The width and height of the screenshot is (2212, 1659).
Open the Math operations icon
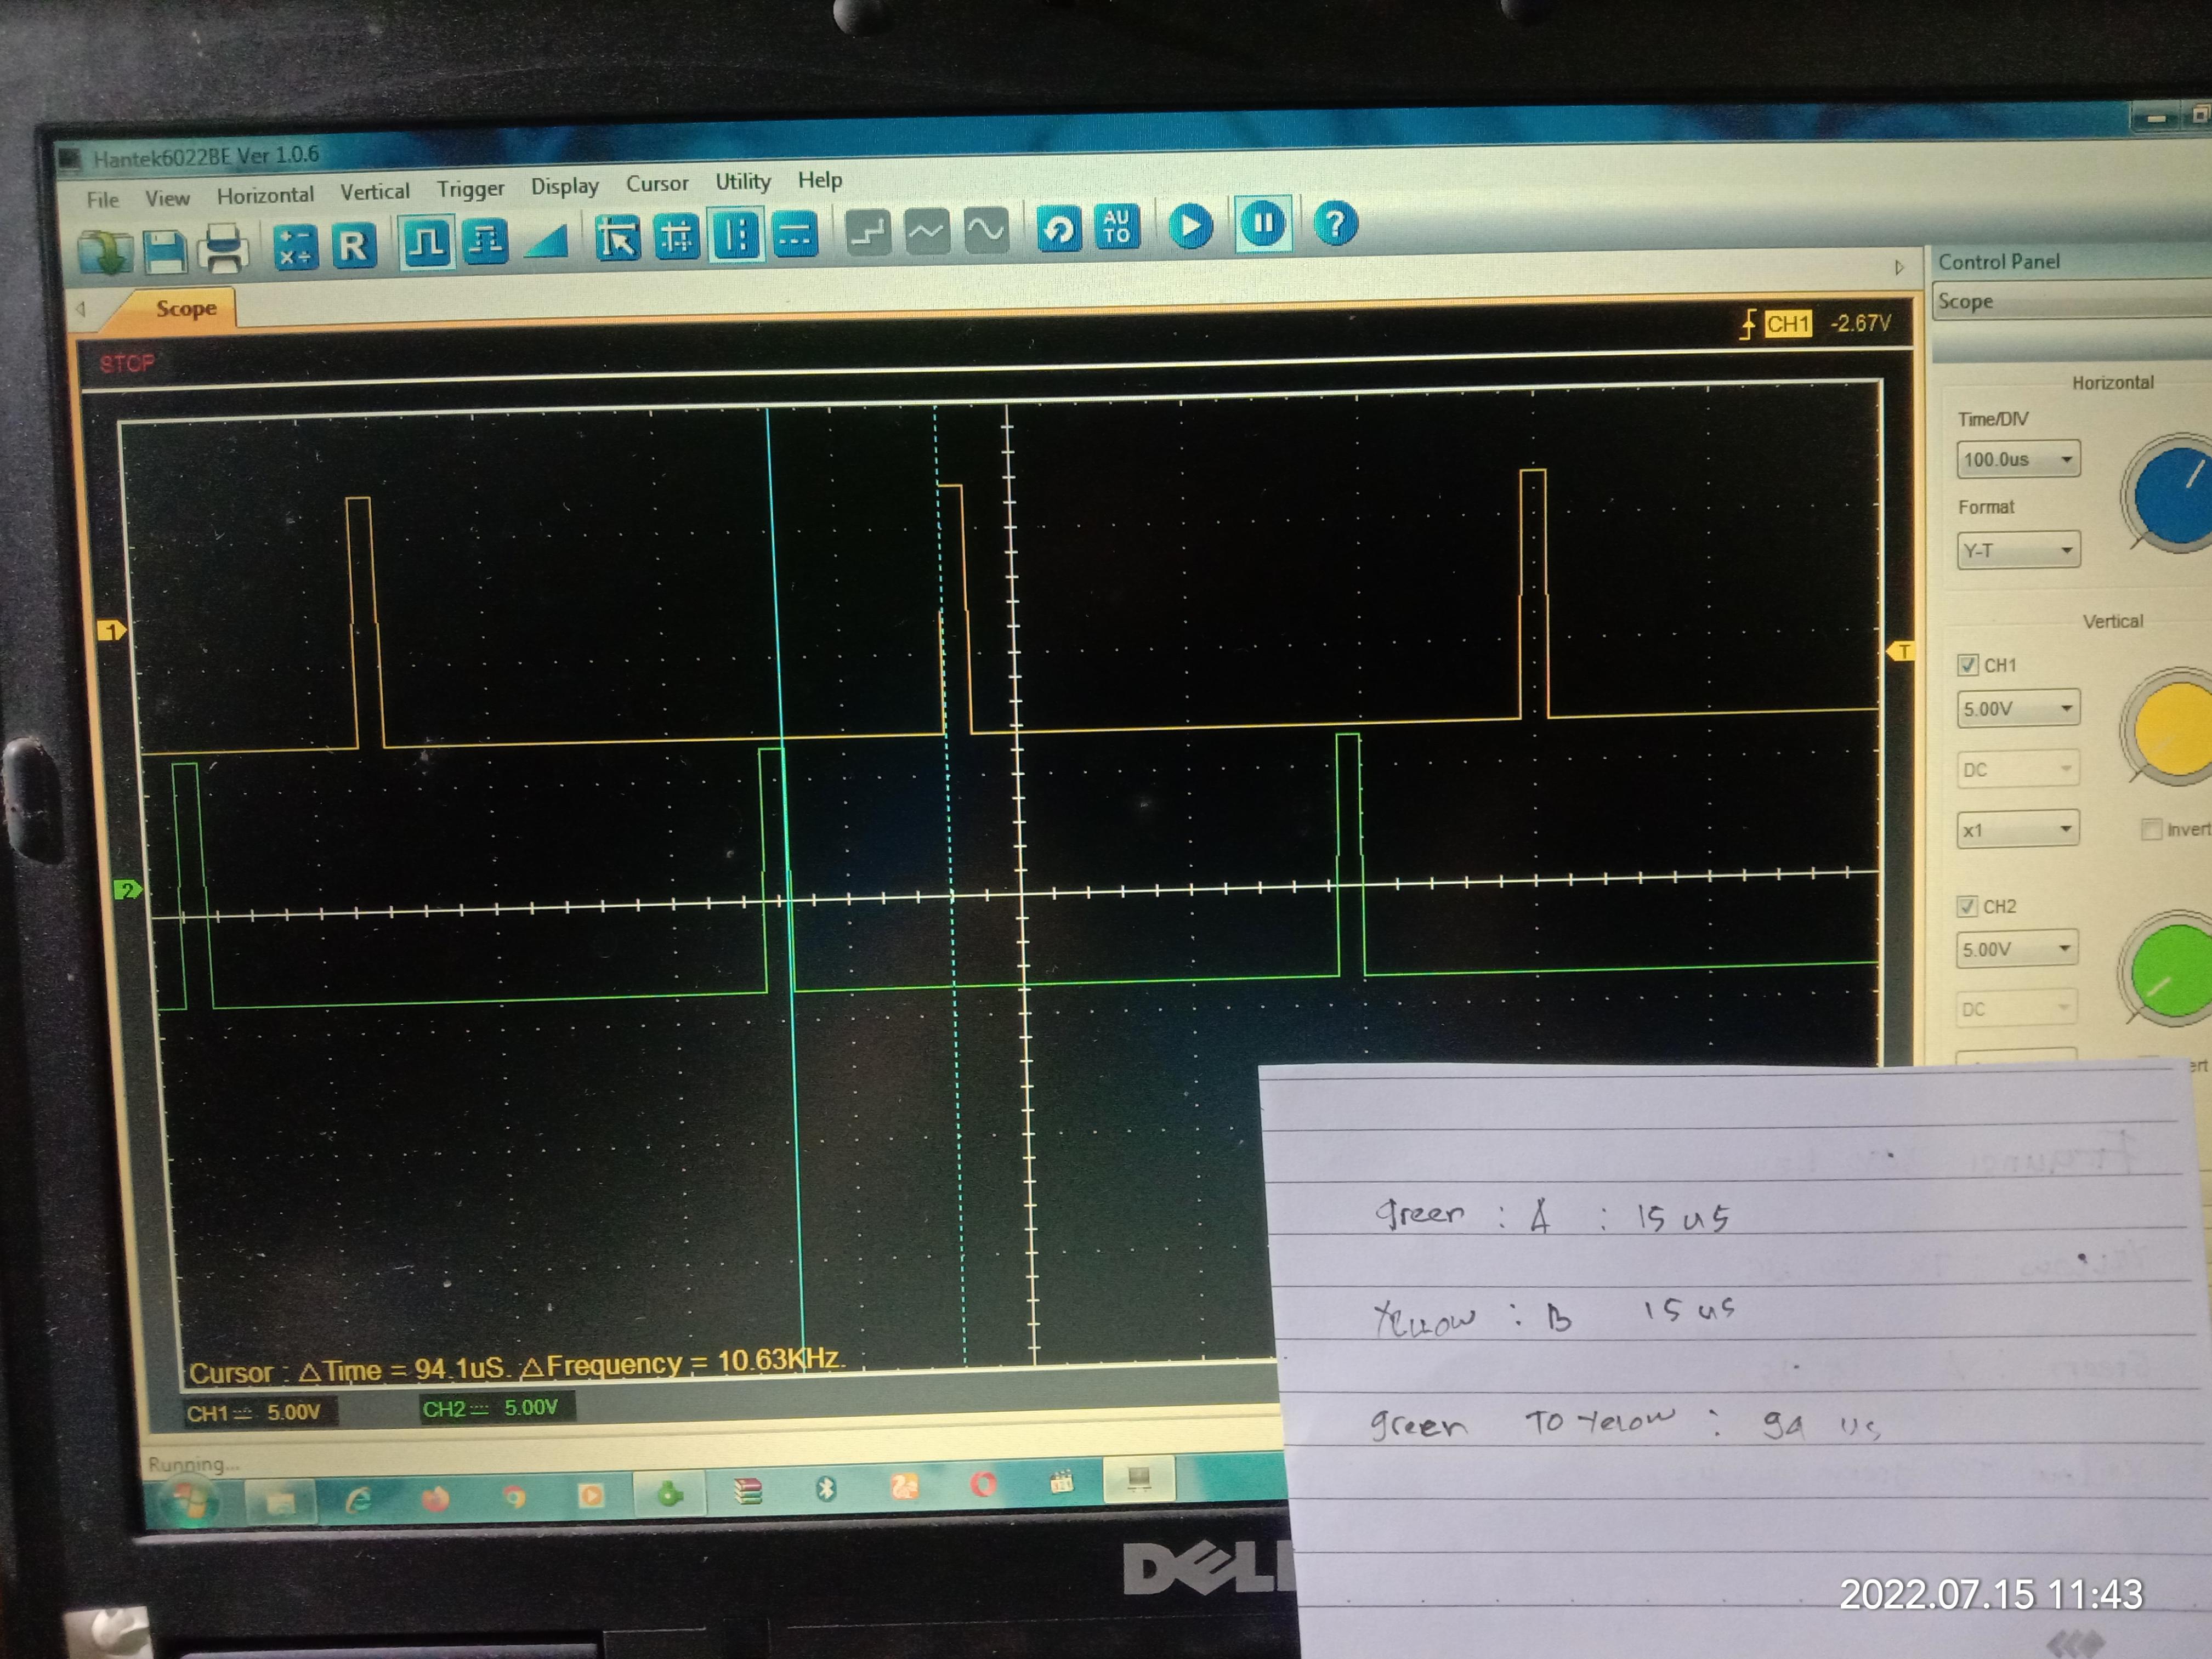295,246
